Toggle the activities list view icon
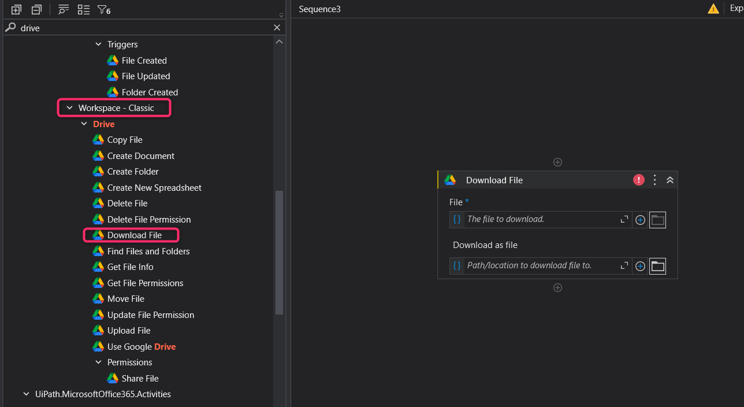744x407 pixels. coord(84,9)
